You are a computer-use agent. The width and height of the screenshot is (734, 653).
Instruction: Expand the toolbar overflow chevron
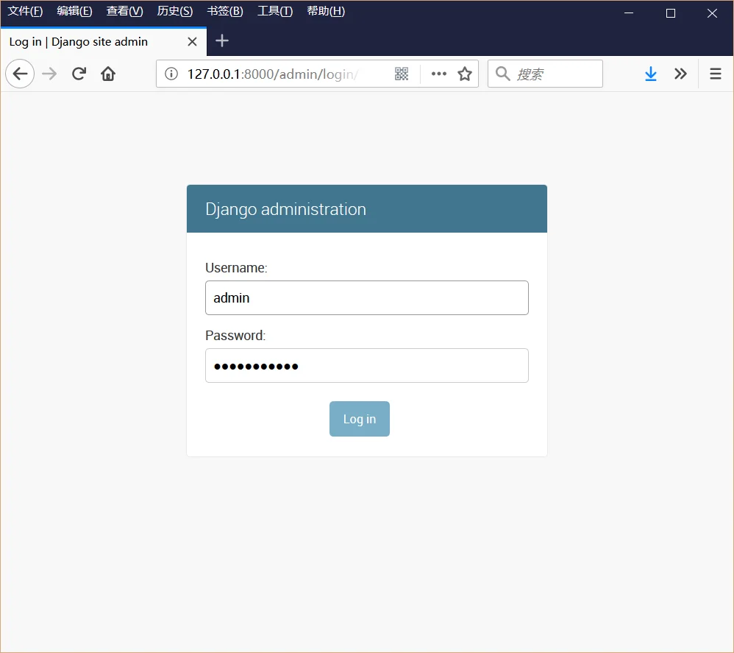click(x=680, y=74)
